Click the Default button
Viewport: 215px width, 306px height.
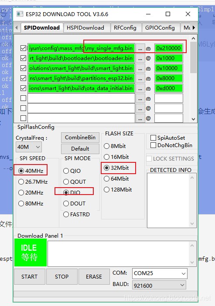pos(80,149)
